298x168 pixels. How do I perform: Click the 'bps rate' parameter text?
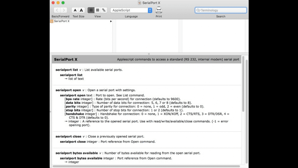click(73, 99)
